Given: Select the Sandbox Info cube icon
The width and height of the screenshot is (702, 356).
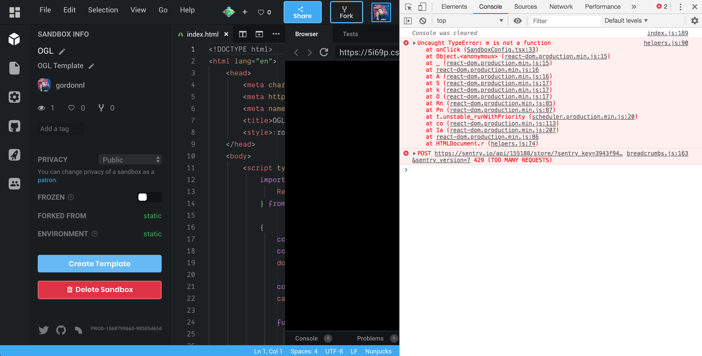Looking at the screenshot, I should point(14,39).
